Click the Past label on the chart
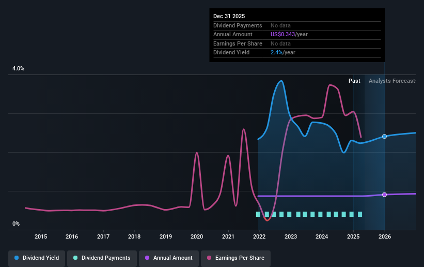424x267 pixels. pyautogui.click(x=354, y=81)
